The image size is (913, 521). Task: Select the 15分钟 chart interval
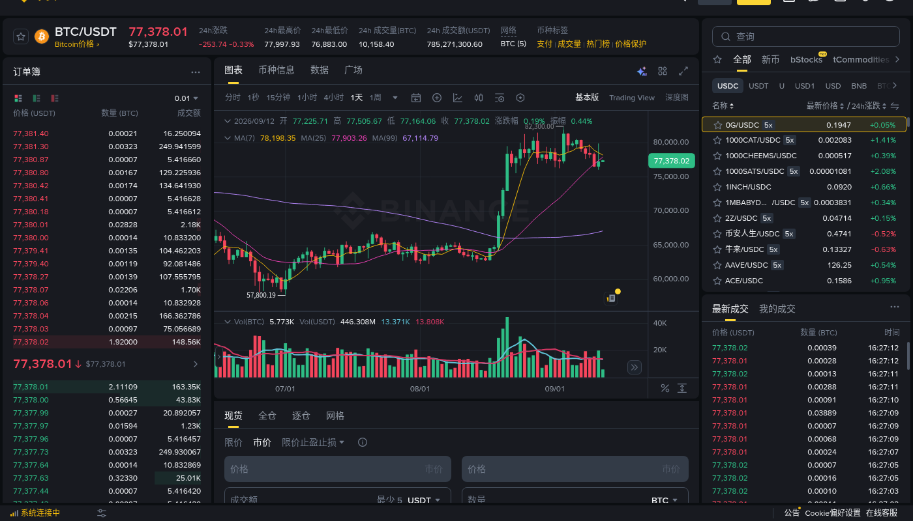click(278, 98)
